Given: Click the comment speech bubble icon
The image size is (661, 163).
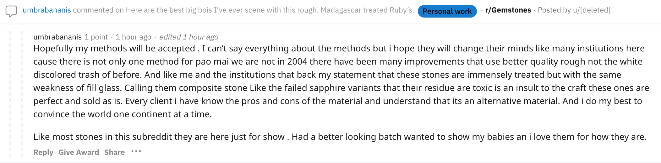Looking at the screenshot, I should 11,11.
